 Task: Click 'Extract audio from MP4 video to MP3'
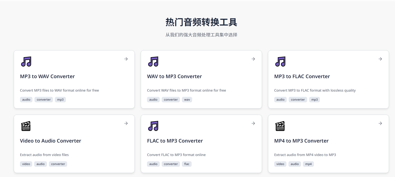click(x=305, y=155)
